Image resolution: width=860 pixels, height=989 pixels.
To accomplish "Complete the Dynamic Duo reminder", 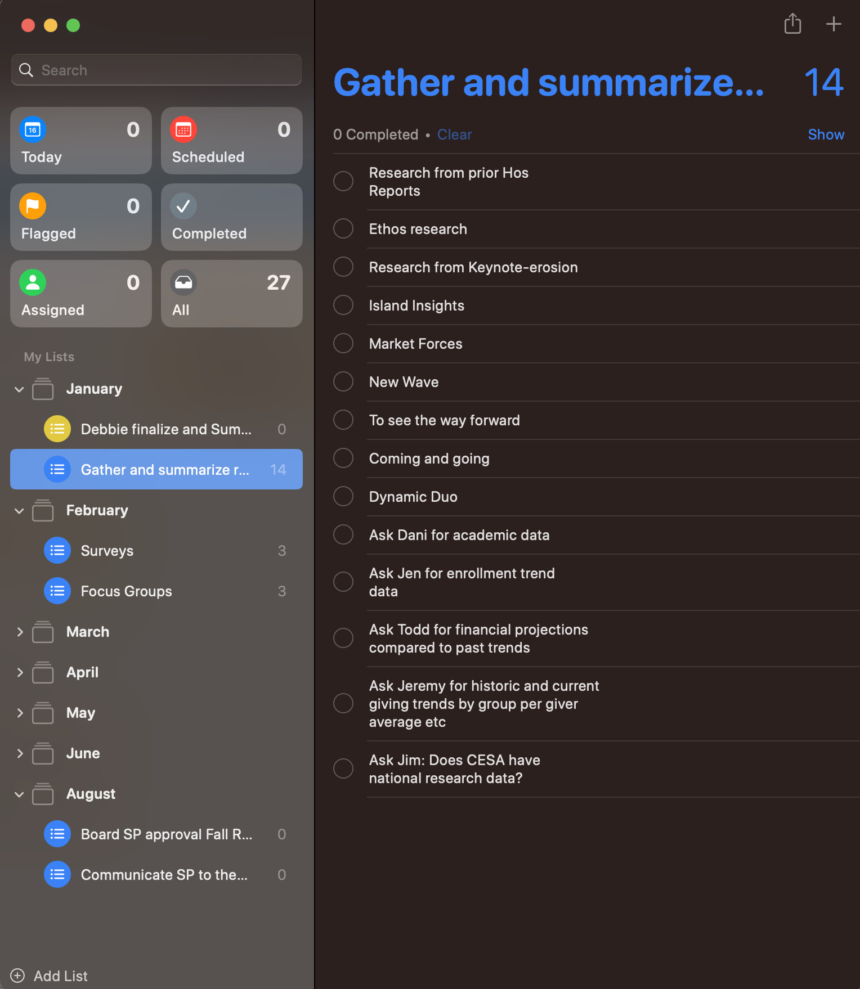I will (x=343, y=497).
